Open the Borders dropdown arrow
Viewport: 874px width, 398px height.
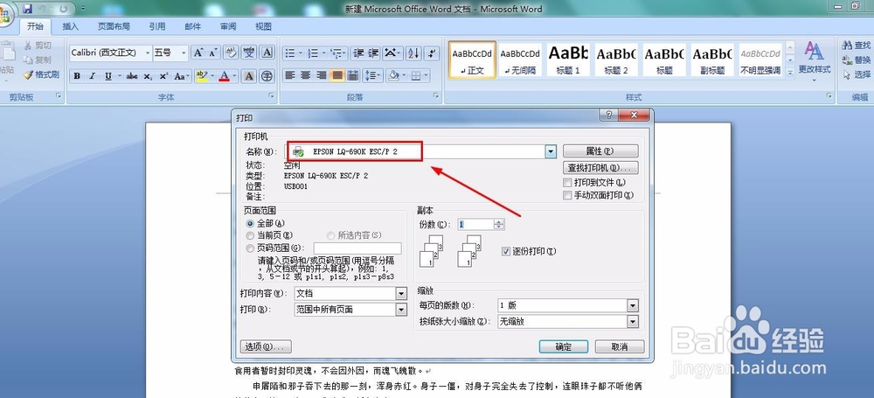[426, 75]
